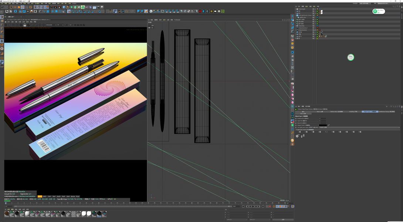Collapse the Light pass mask section
Screen dimensions: 403x222
pyautogui.click(x=296, y=130)
